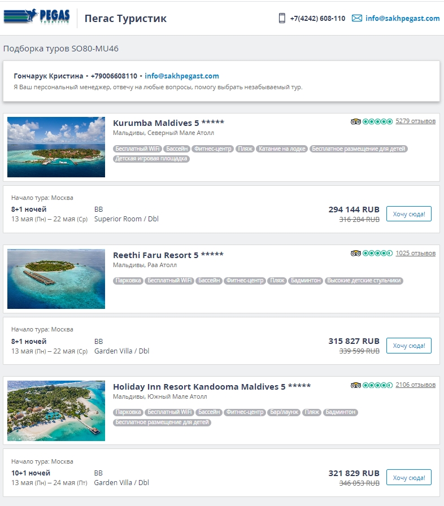Click Высокие детские стульчики tag
444x506 pixels.
point(364,281)
